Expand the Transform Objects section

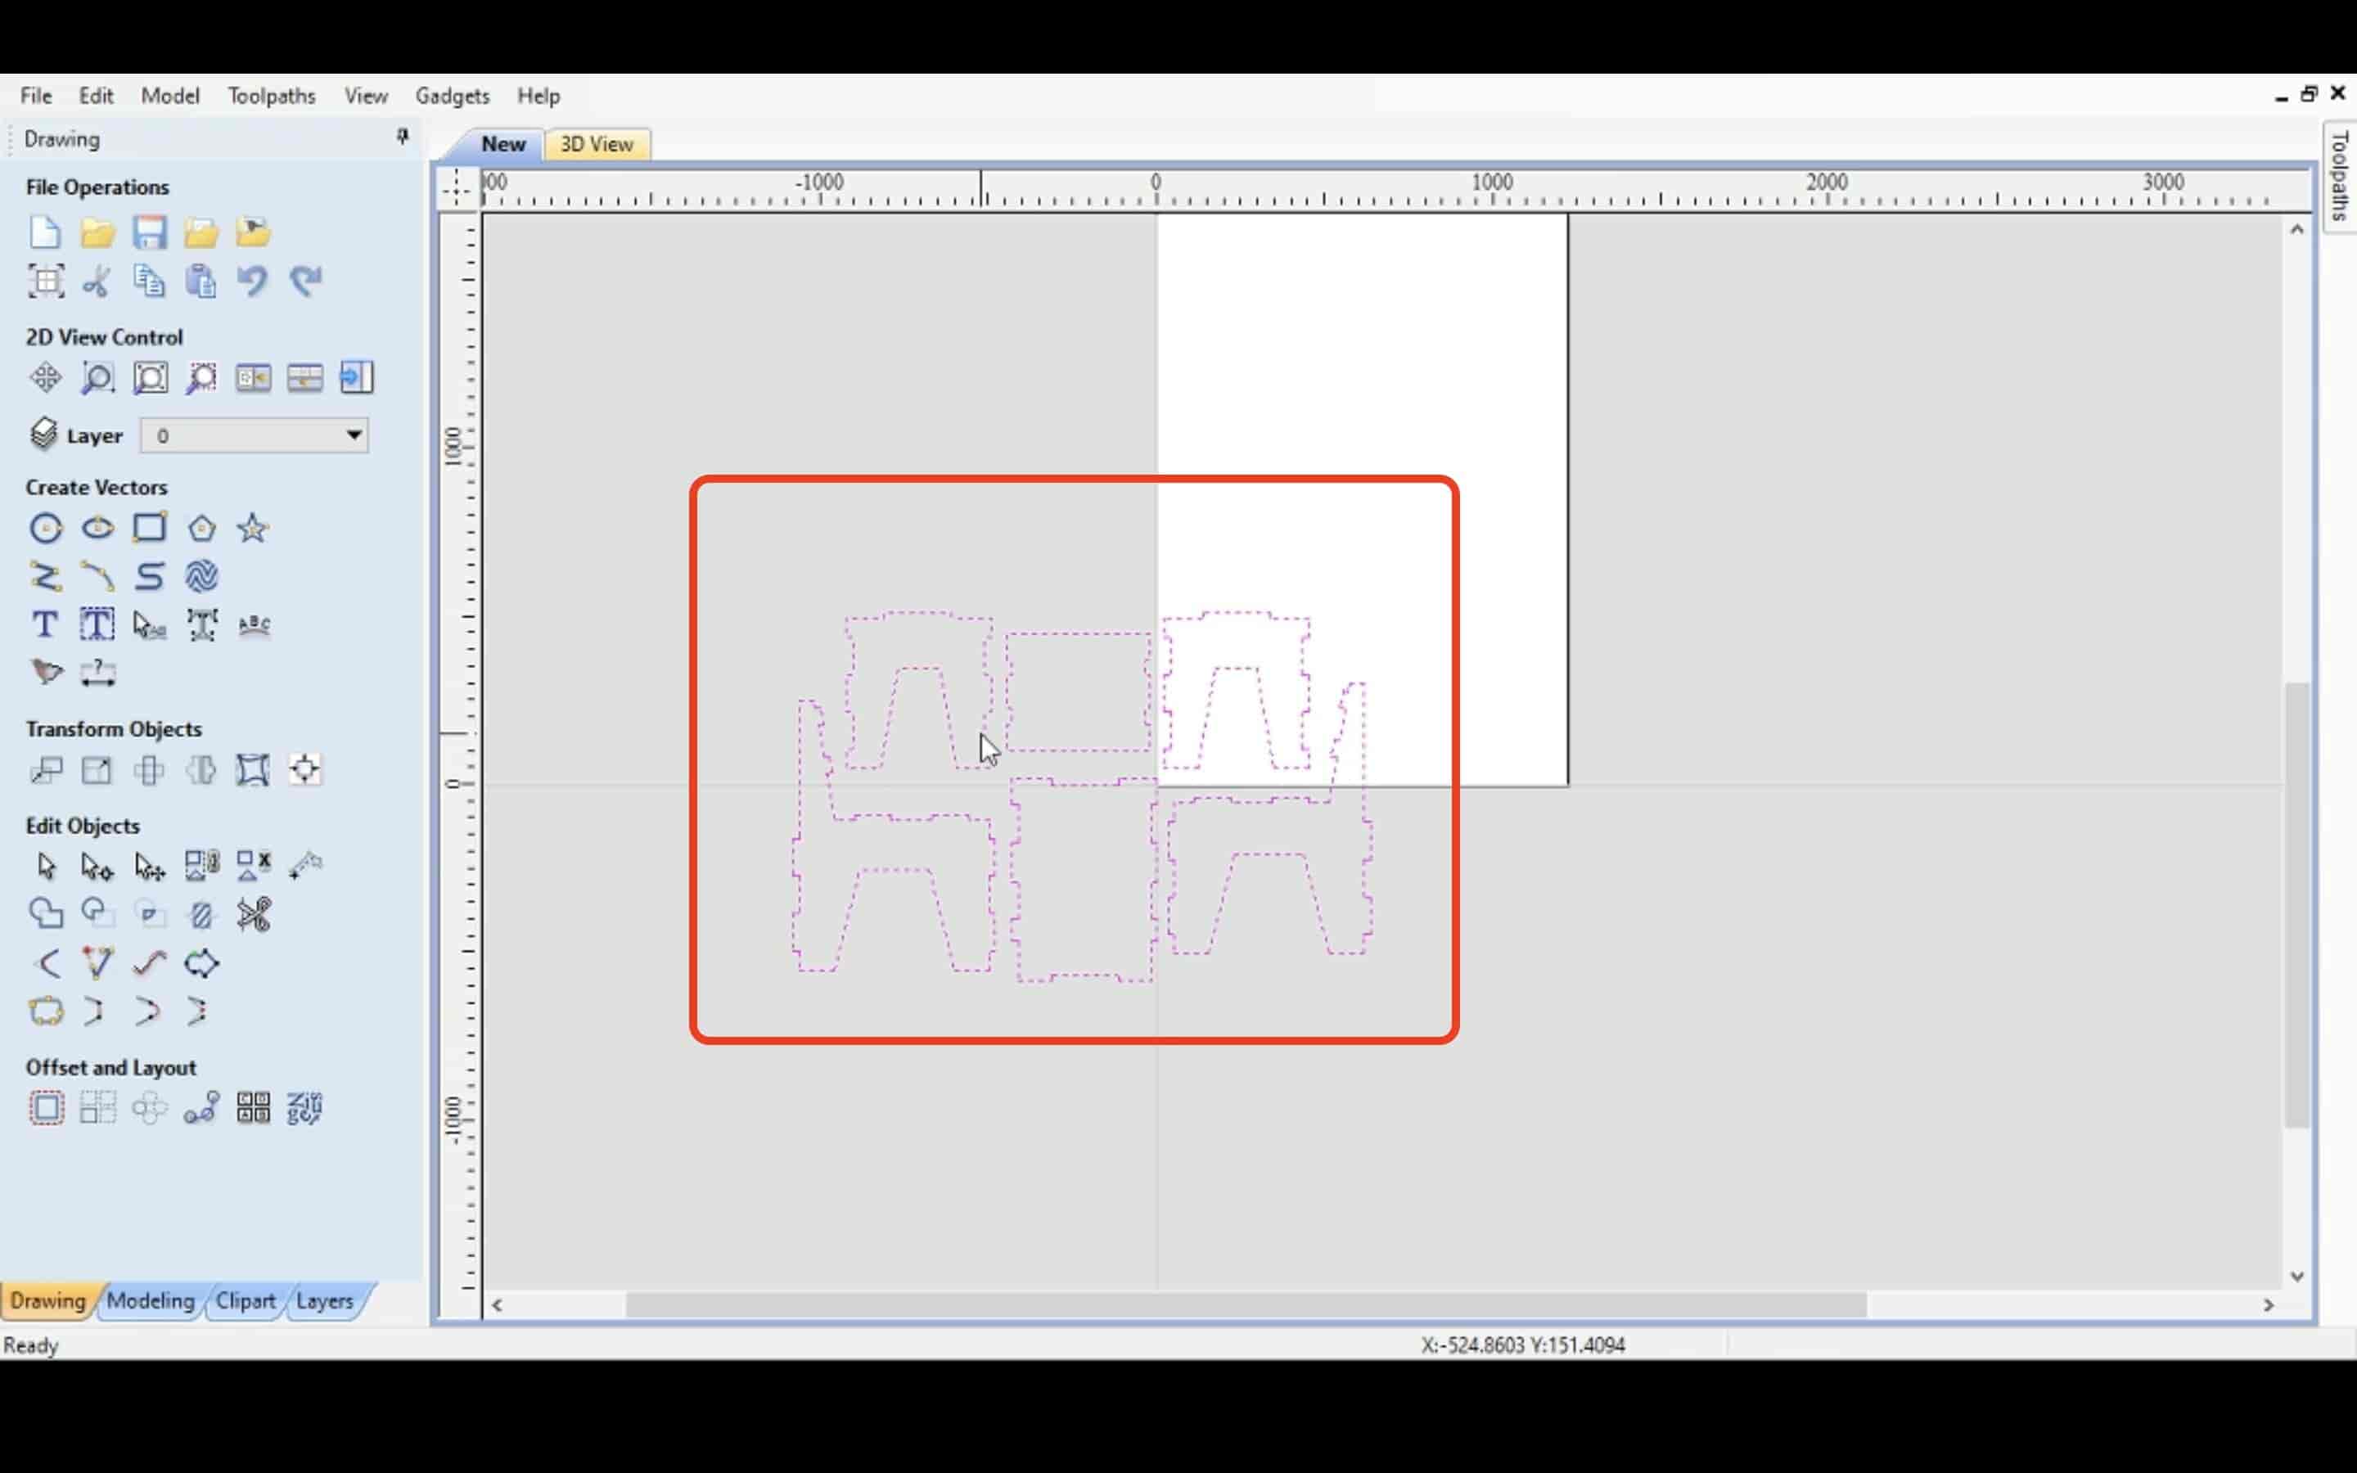pos(114,728)
